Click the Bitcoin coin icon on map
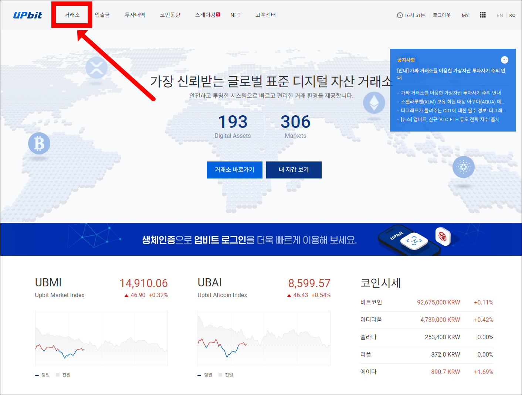This screenshot has height=395, width=522. point(39,143)
